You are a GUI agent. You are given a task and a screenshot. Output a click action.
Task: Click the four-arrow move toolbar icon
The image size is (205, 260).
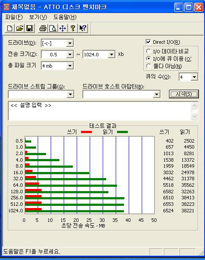[x=63, y=28]
